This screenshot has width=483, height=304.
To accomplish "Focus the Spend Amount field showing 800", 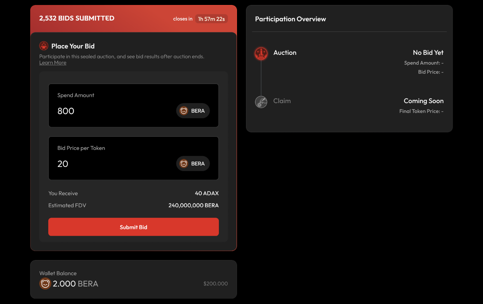I will tap(109, 111).
